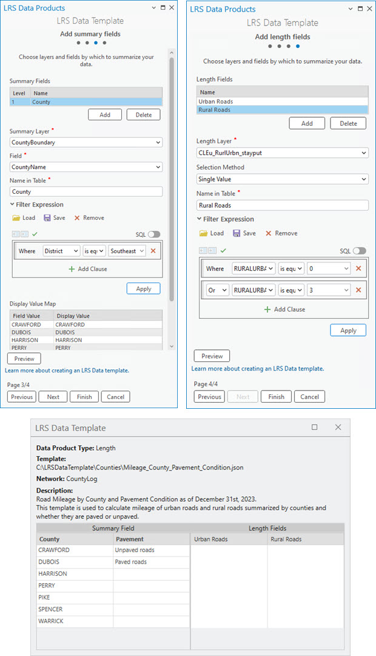Select Urban Roads in Length Fields list
The width and height of the screenshot is (376, 656).
283,101
